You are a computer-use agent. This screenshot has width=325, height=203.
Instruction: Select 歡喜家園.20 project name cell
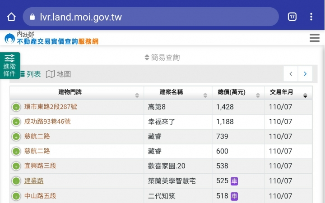[x=178, y=166]
